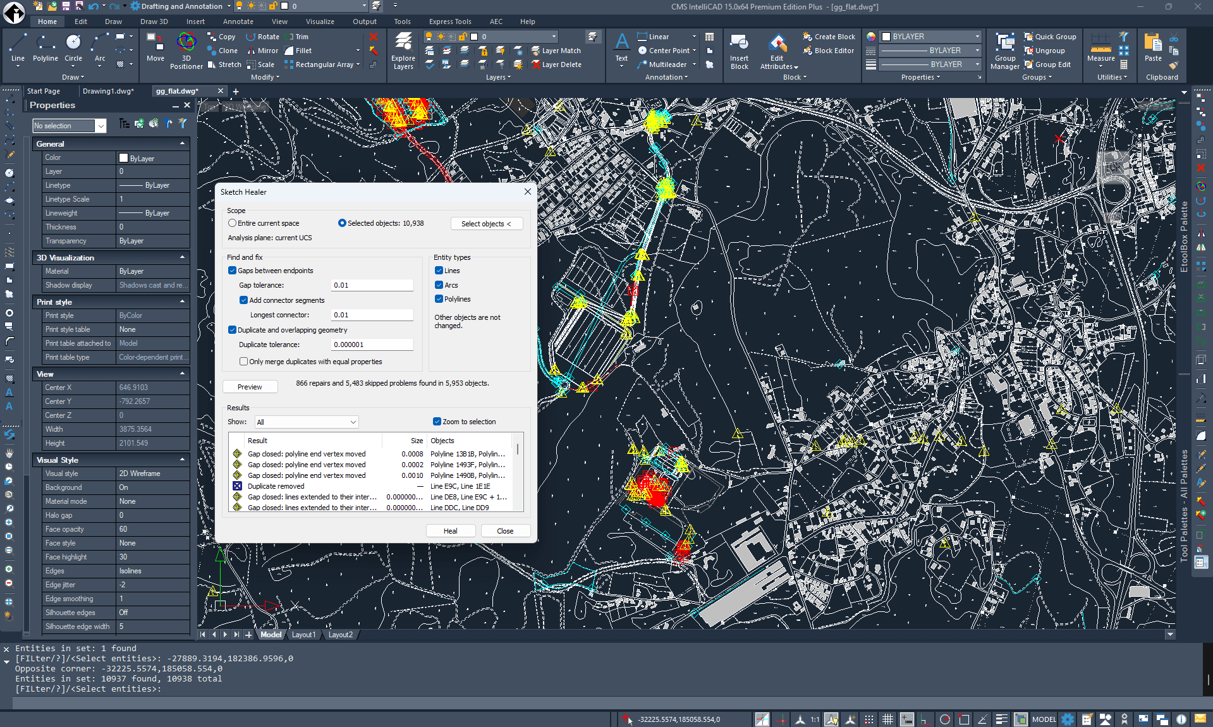Uncheck Gaps between endpoints
The image size is (1213, 727).
[x=233, y=271]
